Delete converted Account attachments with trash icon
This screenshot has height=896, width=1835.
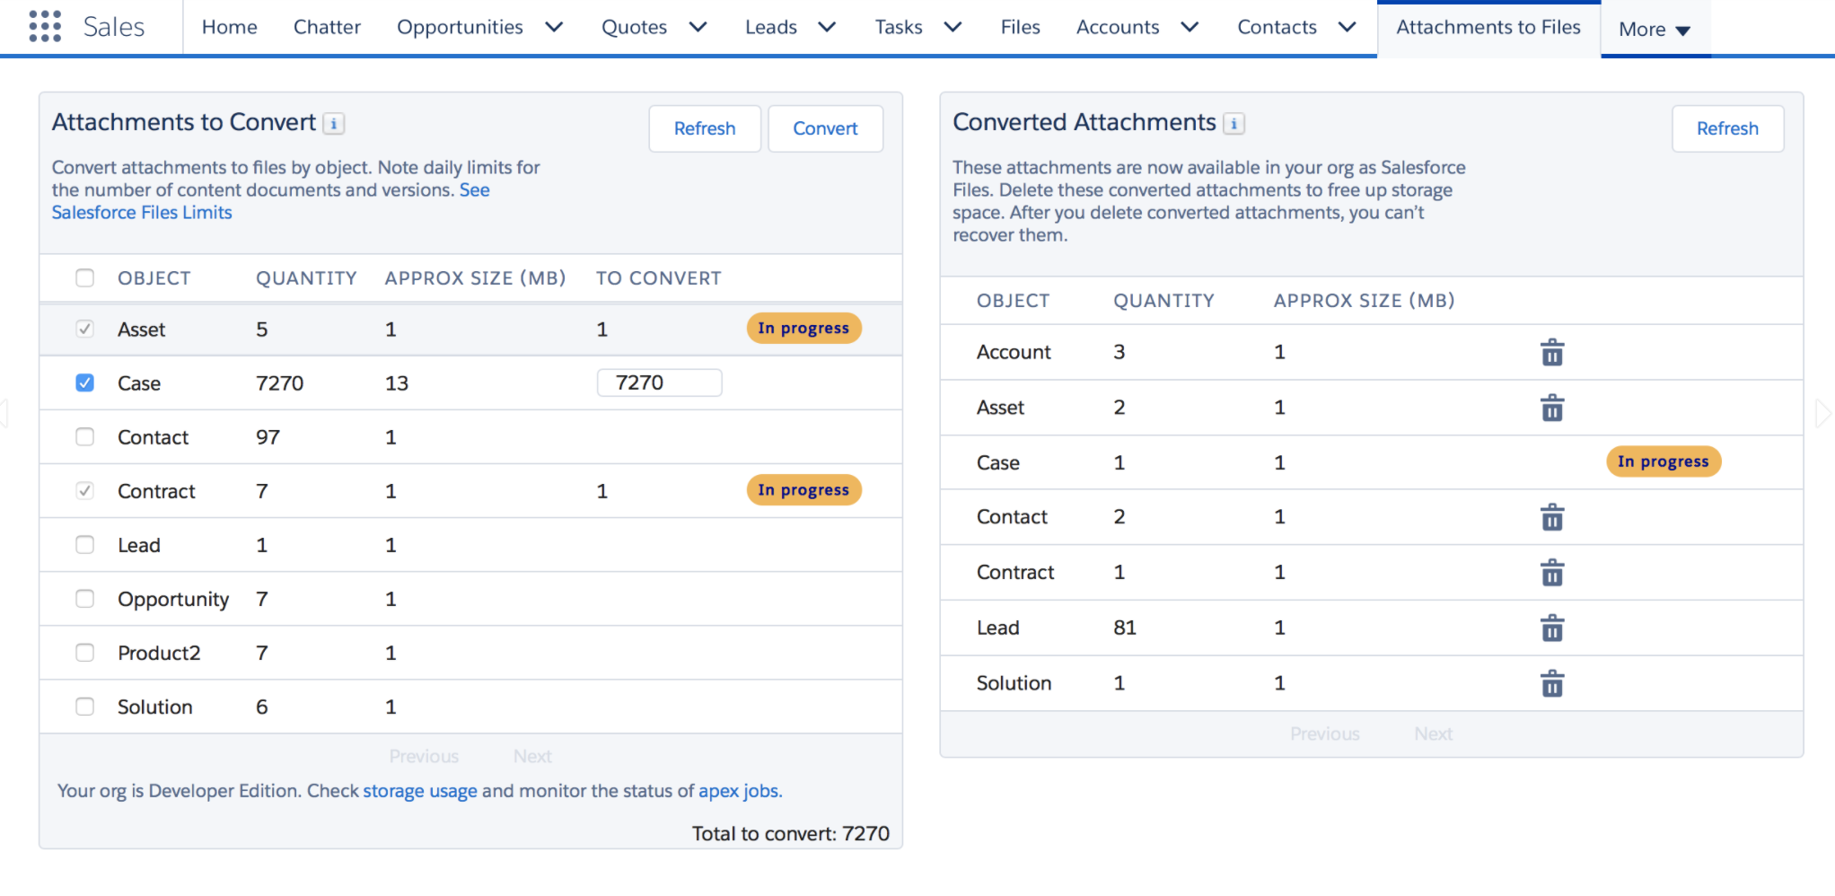[x=1552, y=353]
